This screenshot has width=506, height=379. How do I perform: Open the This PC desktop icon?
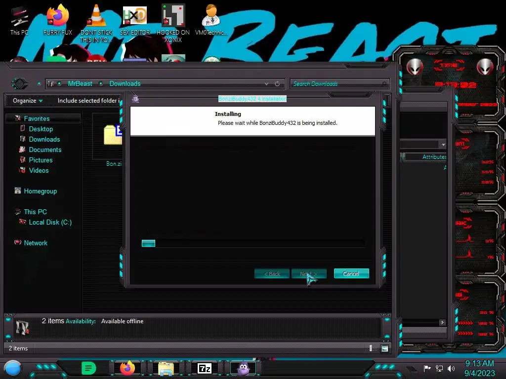[19, 21]
